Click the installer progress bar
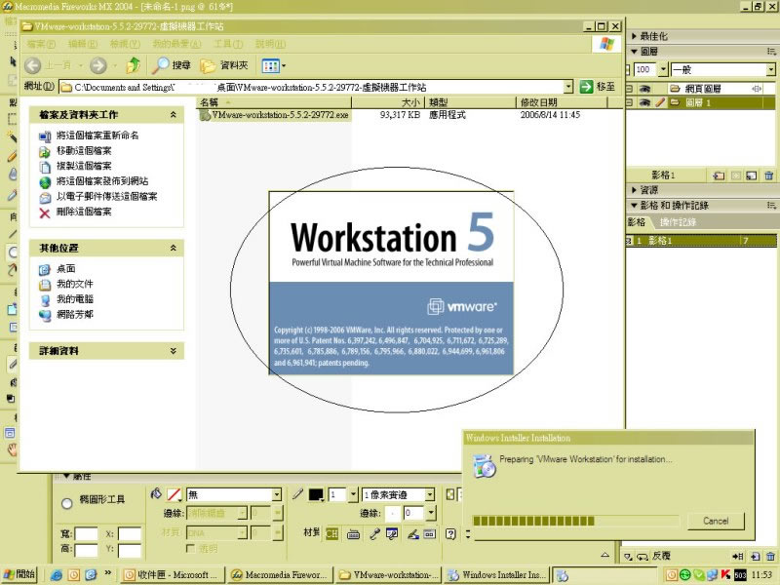Image resolution: width=780 pixels, height=585 pixels. click(576, 521)
